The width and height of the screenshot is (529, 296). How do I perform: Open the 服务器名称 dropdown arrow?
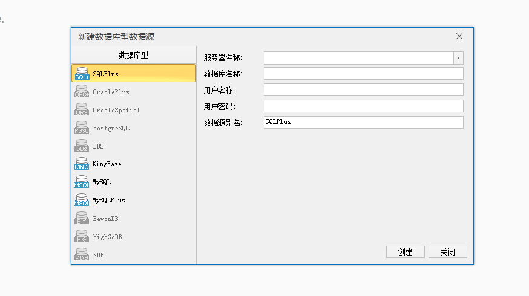coord(458,58)
